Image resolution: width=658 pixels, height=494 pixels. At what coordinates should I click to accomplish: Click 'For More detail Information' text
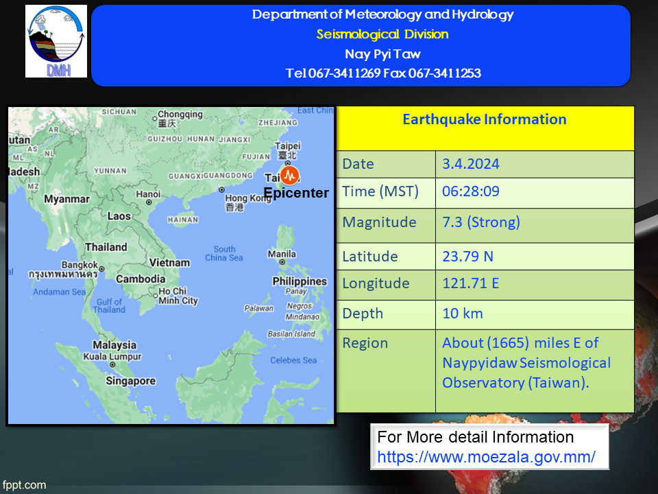pos(476,437)
